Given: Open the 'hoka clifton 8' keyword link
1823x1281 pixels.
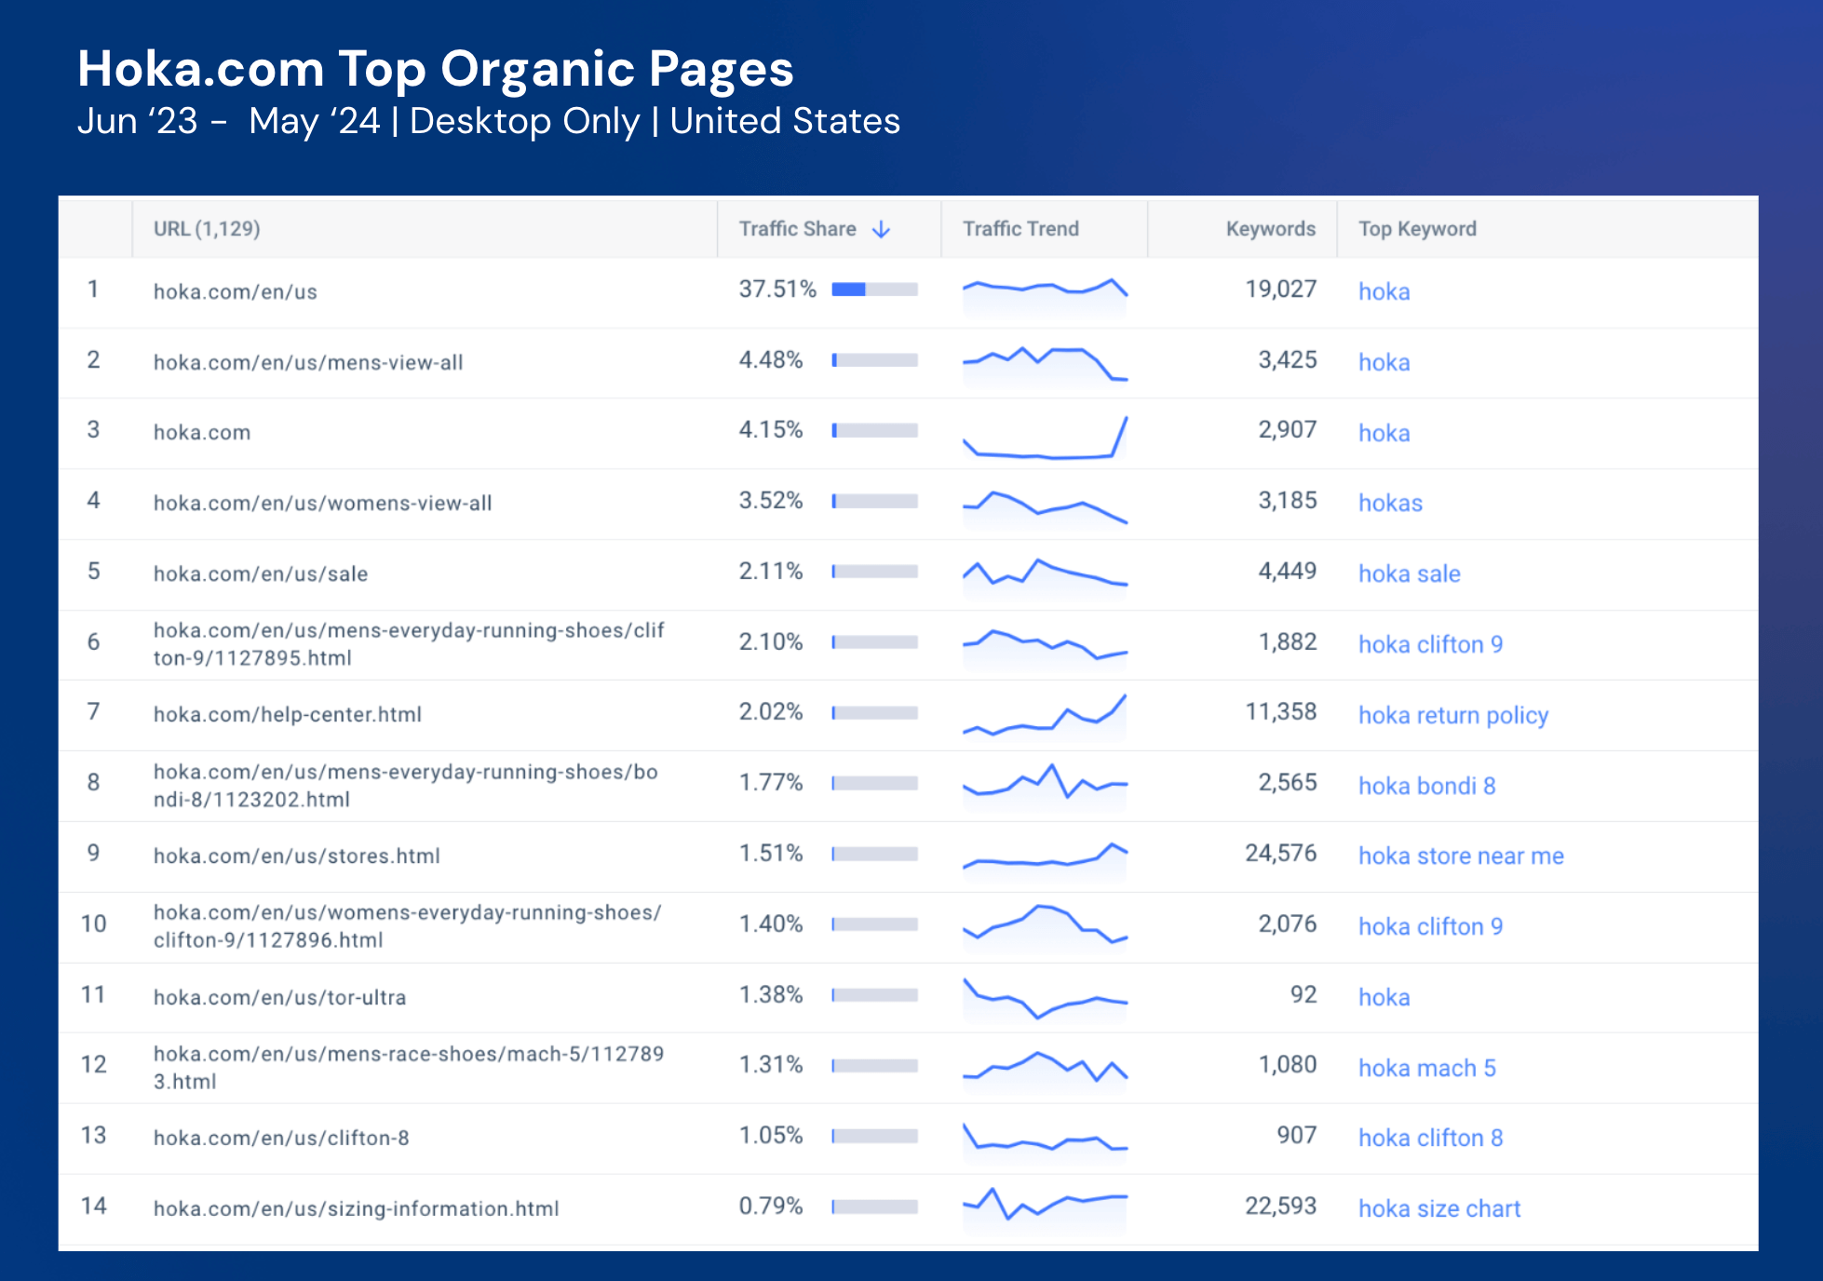Looking at the screenshot, I should 1430,1138.
